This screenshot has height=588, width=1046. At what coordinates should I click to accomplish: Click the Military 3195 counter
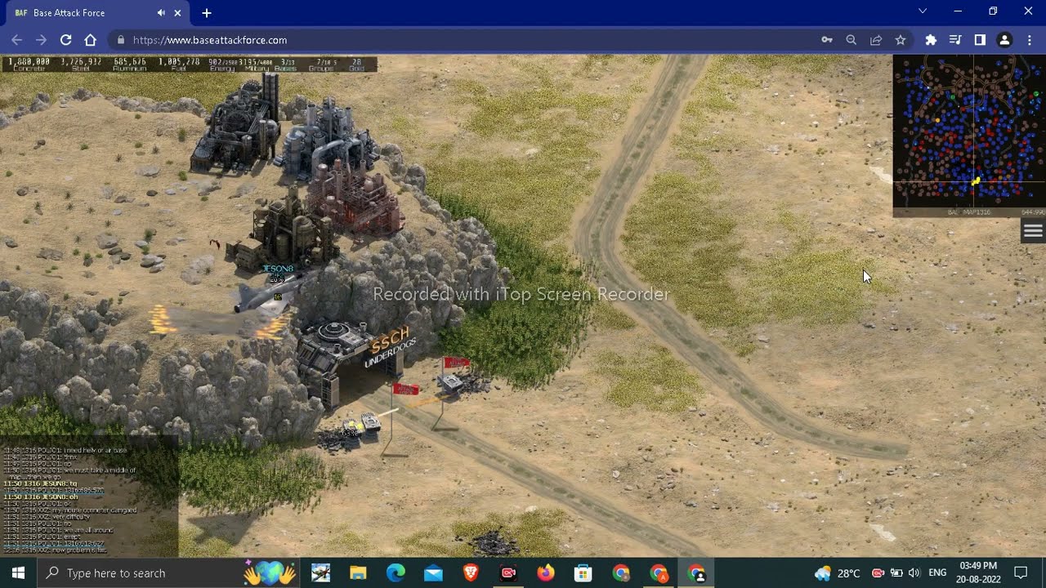pyautogui.click(x=256, y=65)
